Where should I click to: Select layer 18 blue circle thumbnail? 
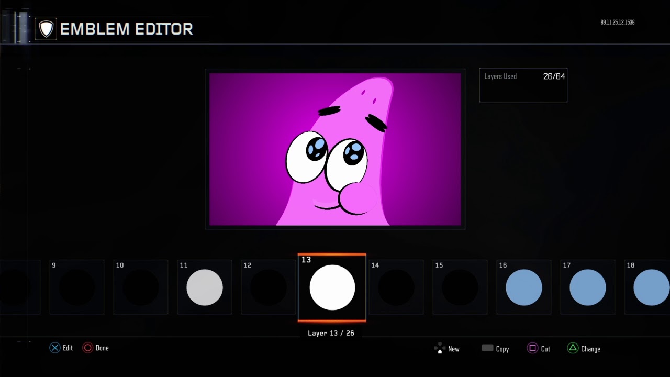(647, 287)
